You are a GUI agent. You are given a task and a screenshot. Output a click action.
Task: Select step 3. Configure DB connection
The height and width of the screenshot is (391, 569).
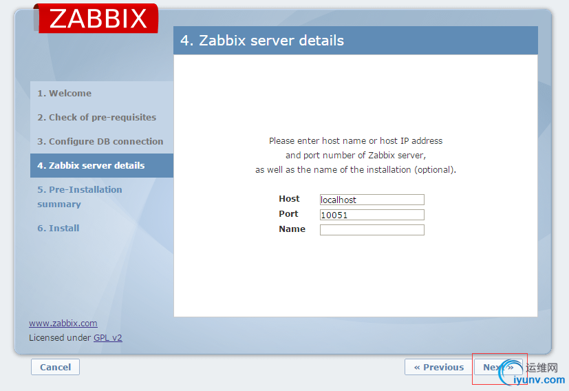pos(100,141)
